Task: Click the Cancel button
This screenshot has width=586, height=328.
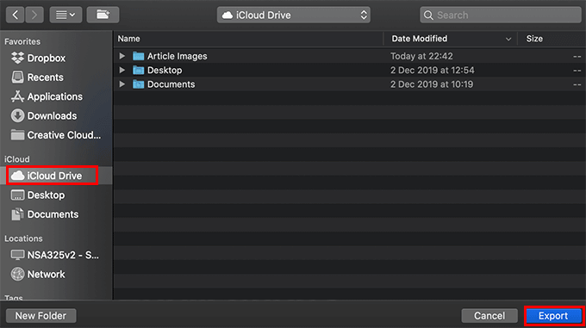Action: (489, 316)
